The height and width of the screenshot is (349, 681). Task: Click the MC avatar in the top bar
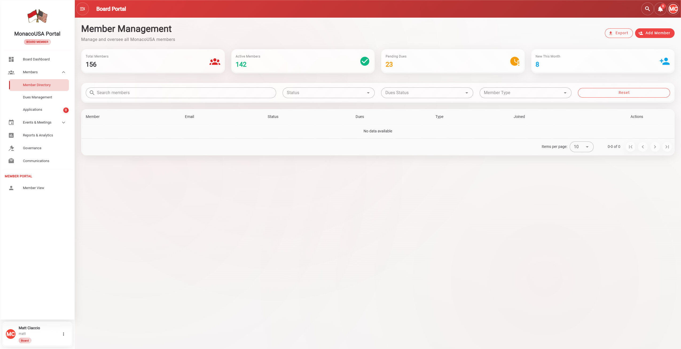pyautogui.click(x=673, y=9)
